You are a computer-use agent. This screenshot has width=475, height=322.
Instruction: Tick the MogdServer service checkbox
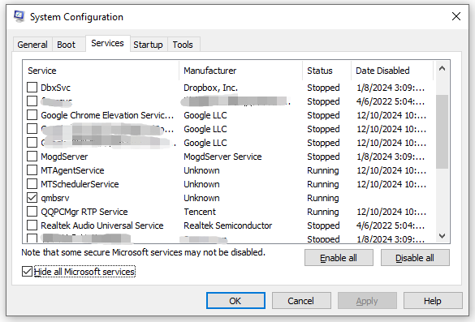tap(32, 157)
